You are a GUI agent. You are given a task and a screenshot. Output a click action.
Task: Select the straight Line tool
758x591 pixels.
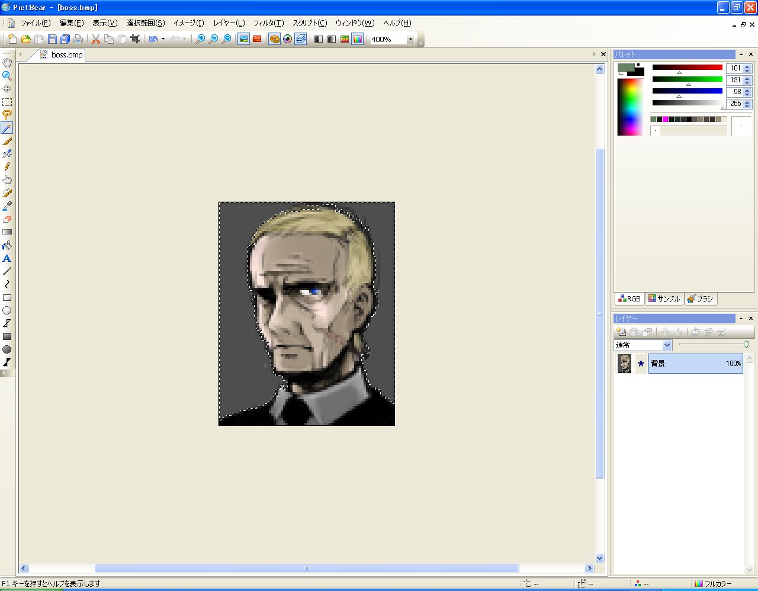(7, 271)
